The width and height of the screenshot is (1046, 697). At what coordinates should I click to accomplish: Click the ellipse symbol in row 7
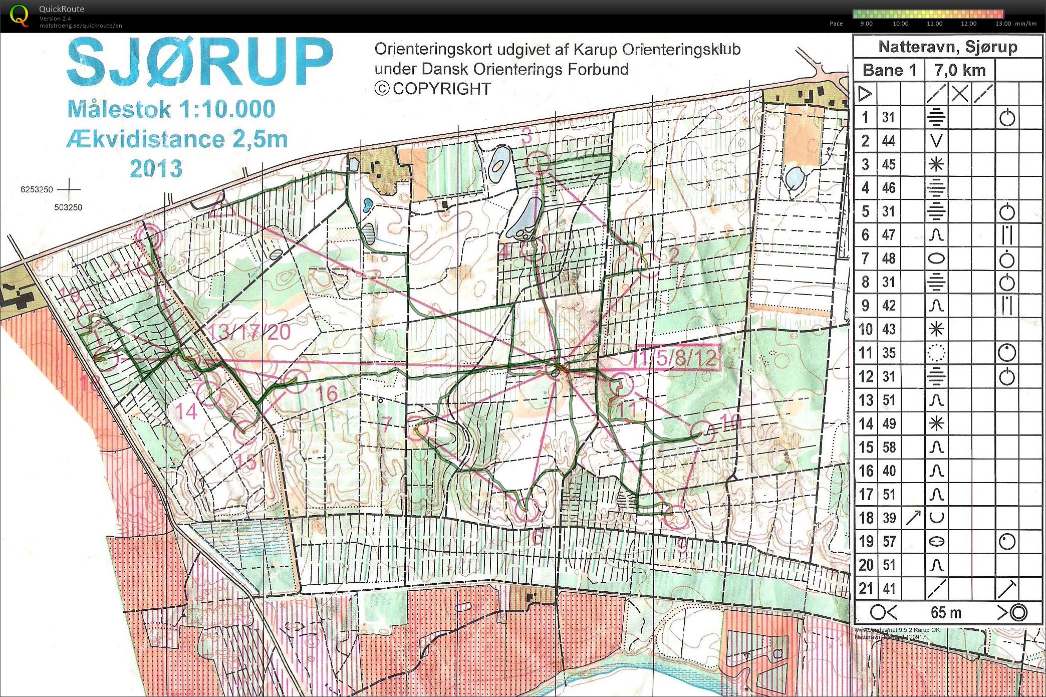(936, 259)
